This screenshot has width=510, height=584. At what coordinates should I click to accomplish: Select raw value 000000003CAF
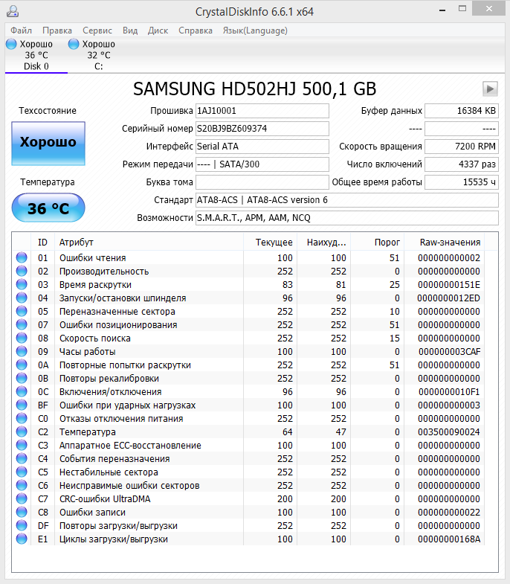pyautogui.click(x=449, y=352)
